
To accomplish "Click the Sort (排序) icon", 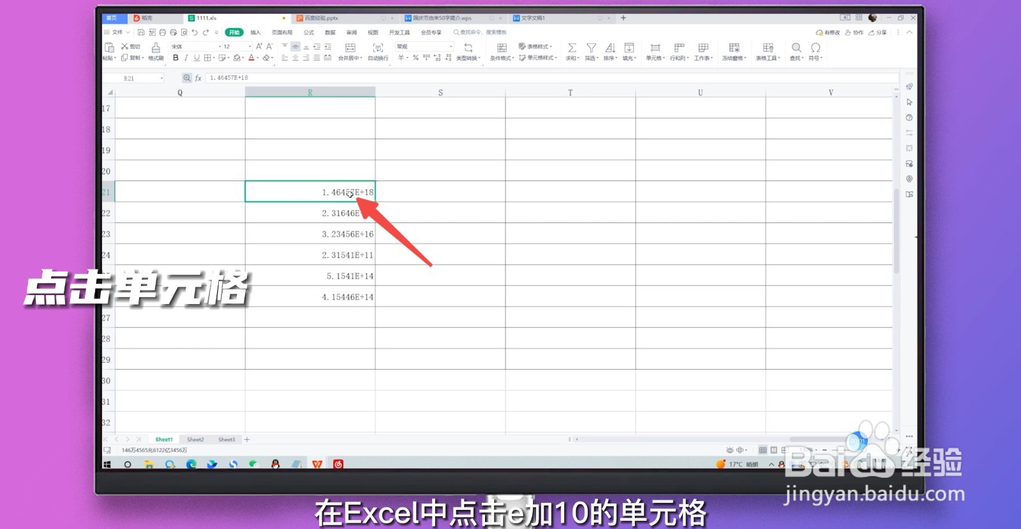I will tap(610, 48).
